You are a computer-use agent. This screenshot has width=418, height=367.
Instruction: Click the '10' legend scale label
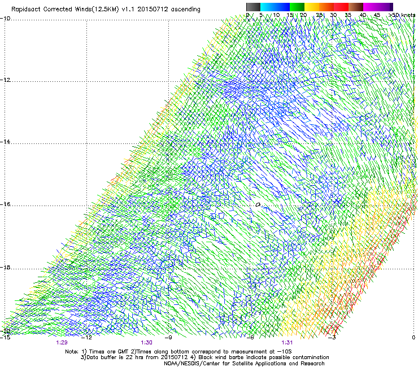(276, 15)
